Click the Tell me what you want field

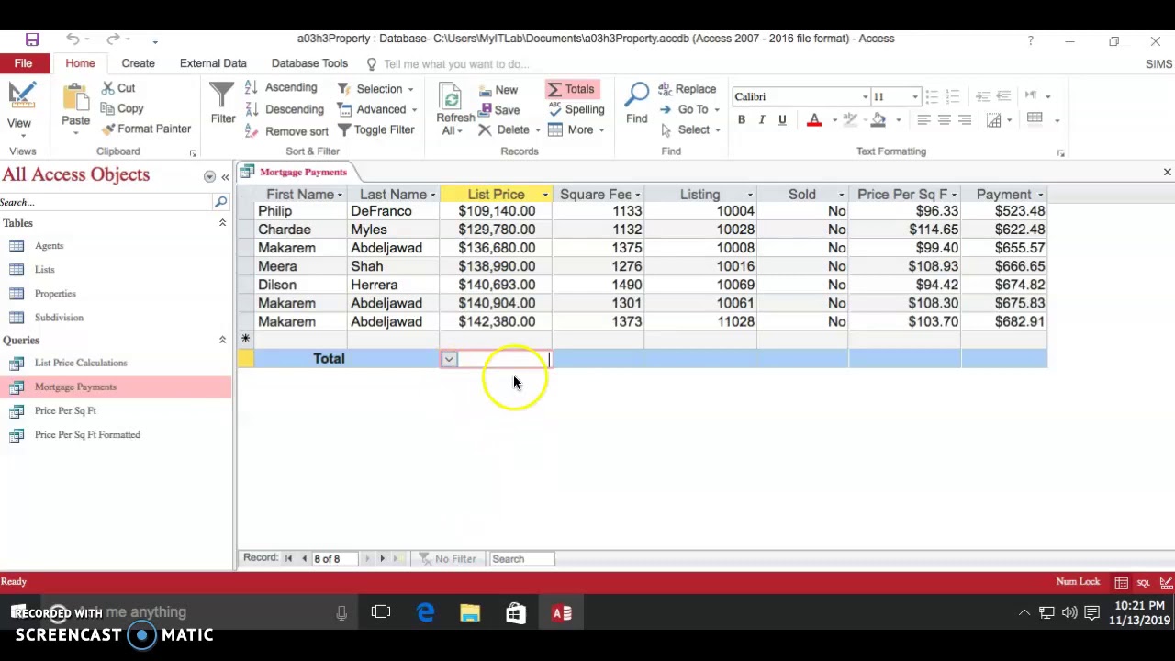pos(456,64)
